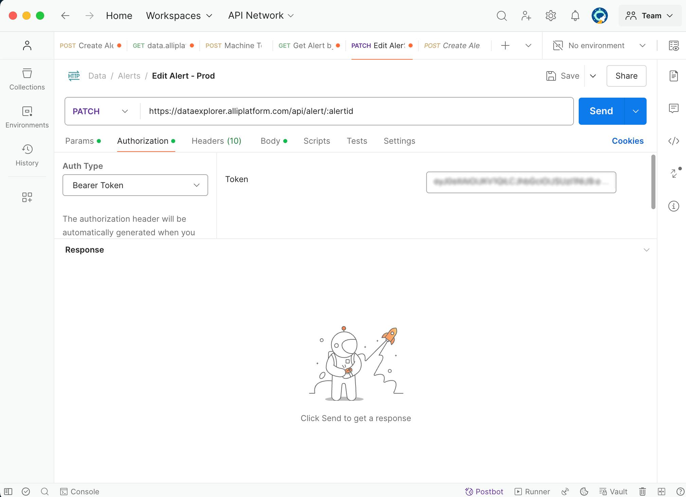Viewport: 686px width, 497px height.
Task: Click the Token input field
Action: click(x=521, y=182)
